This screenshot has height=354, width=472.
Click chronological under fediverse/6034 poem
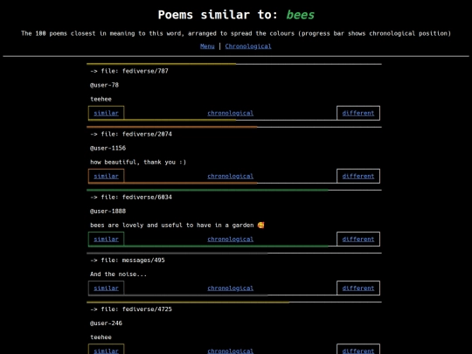[x=230, y=239]
